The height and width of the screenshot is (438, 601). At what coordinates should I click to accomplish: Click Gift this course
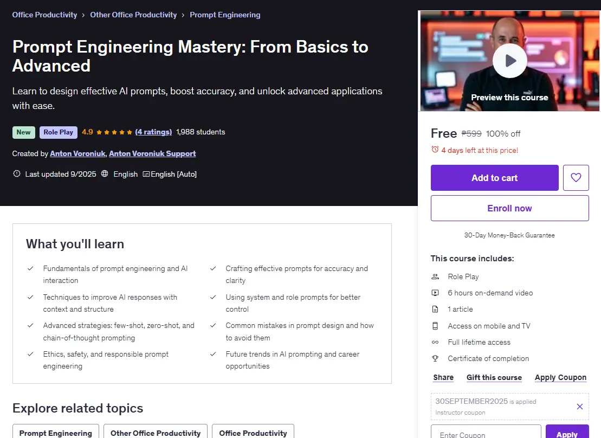(x=494, y=377)
